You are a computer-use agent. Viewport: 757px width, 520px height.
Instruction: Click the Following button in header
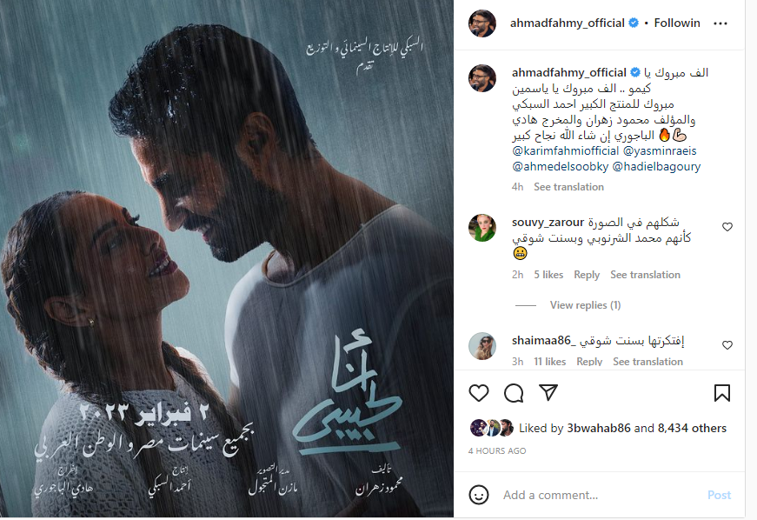point(677,23)
